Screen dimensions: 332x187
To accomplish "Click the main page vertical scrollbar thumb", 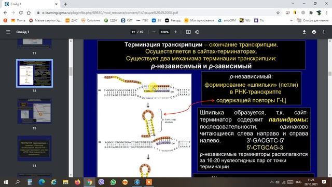I will pyautogui.click(x=330, y=73).
